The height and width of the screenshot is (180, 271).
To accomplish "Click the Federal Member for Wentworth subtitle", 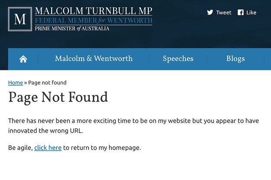I will tap(94, 20).
